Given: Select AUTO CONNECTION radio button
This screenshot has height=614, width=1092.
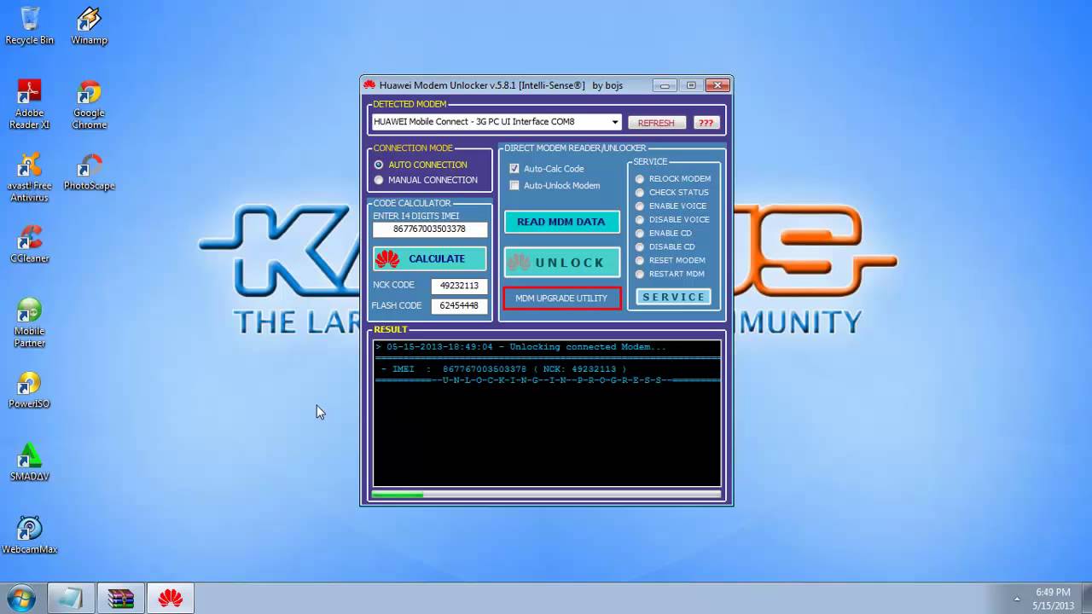Looking at the screenshot, I should pos(379,165).
